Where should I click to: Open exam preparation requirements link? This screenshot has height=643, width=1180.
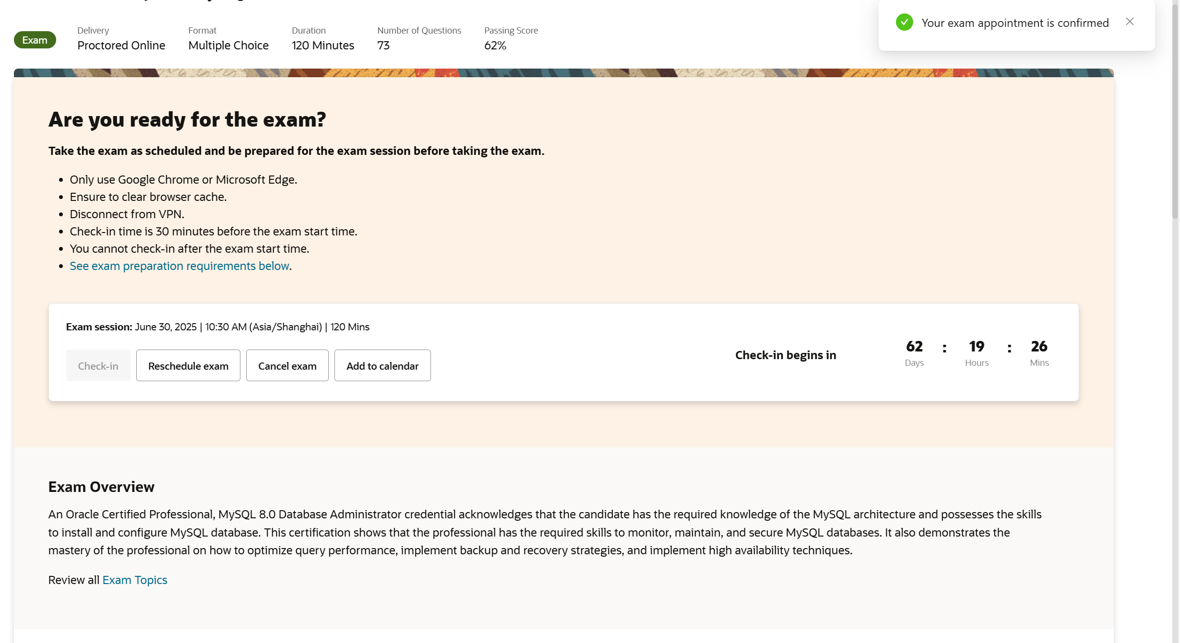[179, 266]
